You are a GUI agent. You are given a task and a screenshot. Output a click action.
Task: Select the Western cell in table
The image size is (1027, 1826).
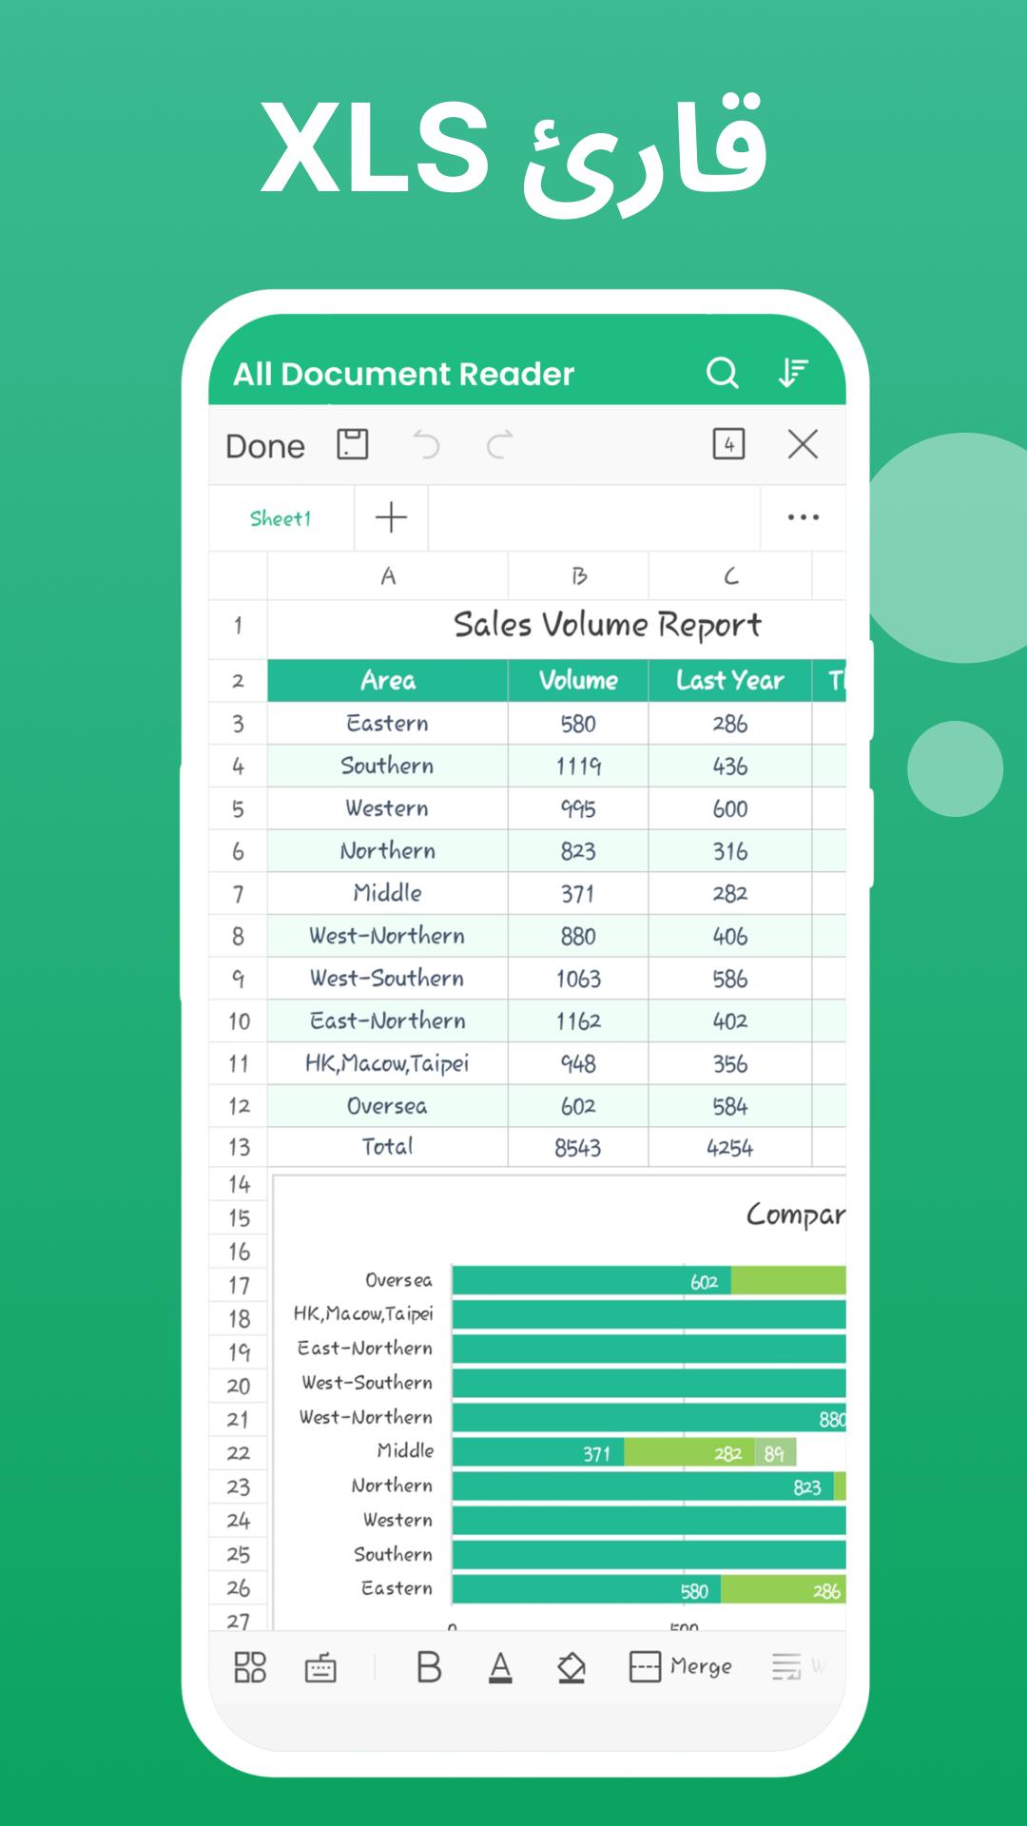point(388,808)
